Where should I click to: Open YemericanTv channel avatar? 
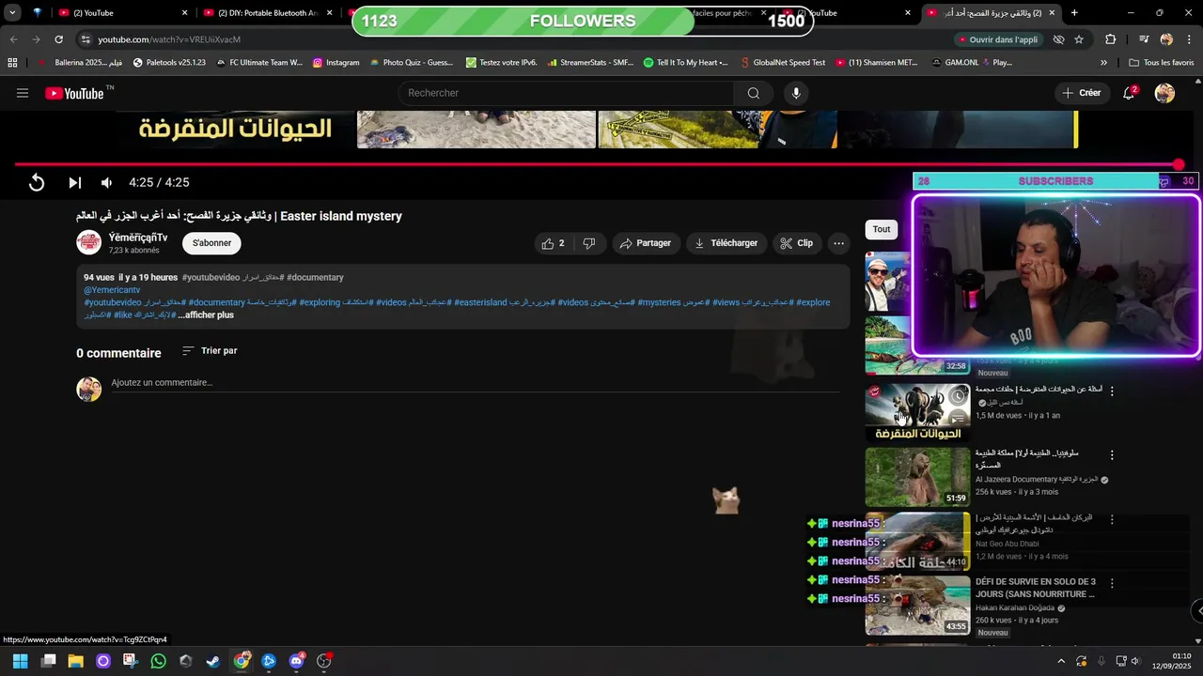pyautogui.click(x=88, y=242)
